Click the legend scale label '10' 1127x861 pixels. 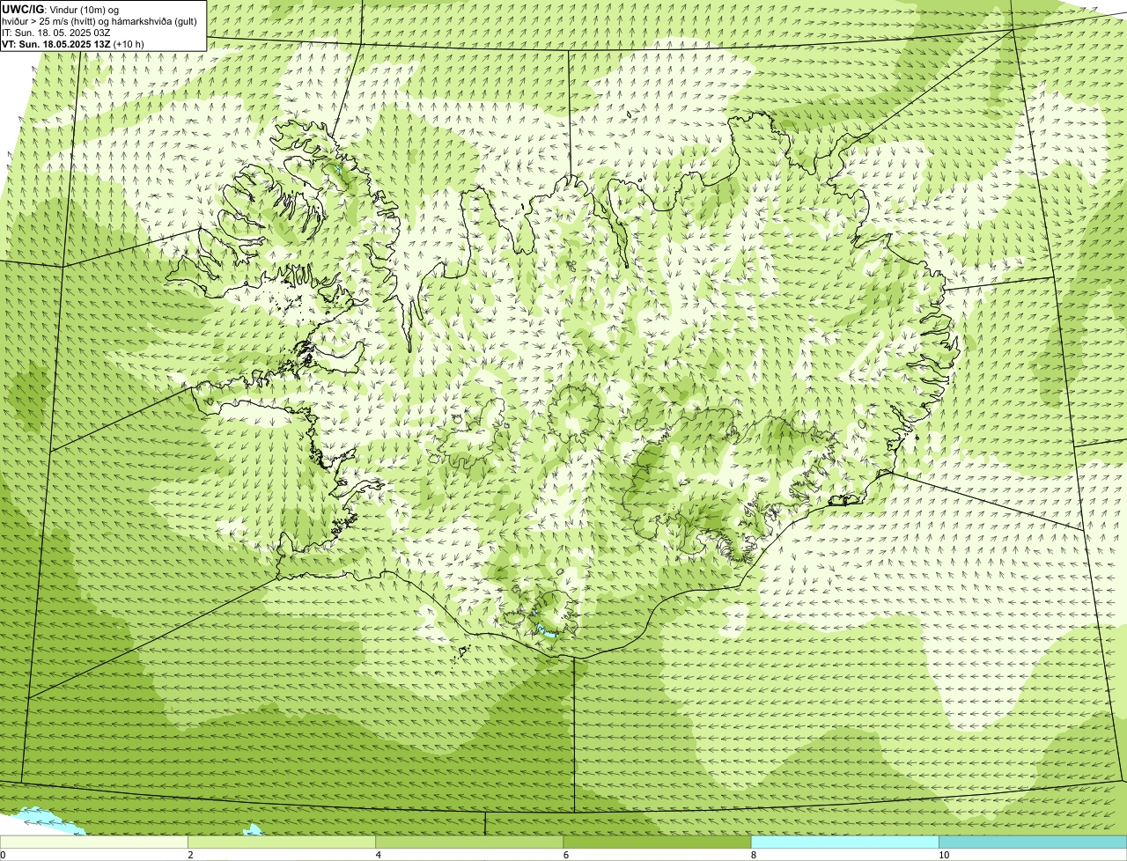pyautogui.click(x=944, y=855)
